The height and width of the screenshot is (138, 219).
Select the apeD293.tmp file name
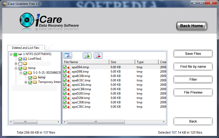point(81,94)
